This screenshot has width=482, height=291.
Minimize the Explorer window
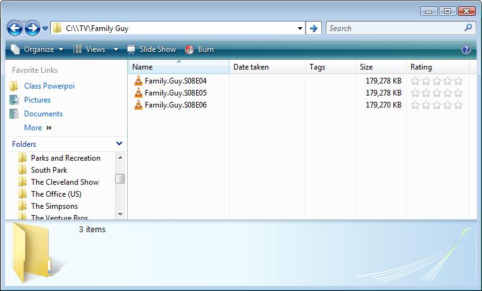[x=428, y=11]
